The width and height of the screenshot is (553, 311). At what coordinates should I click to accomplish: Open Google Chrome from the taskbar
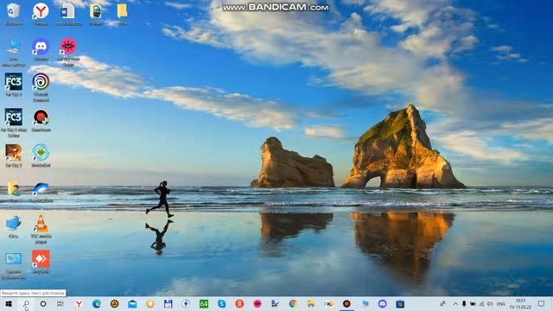[293, 304]
